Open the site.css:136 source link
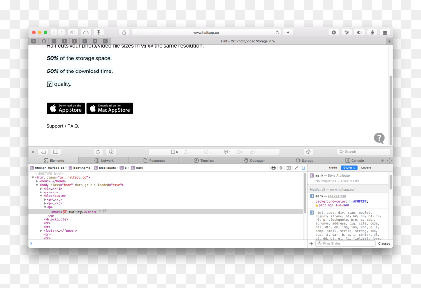Screen dimensions: 421x288 [x=337, y=196]
